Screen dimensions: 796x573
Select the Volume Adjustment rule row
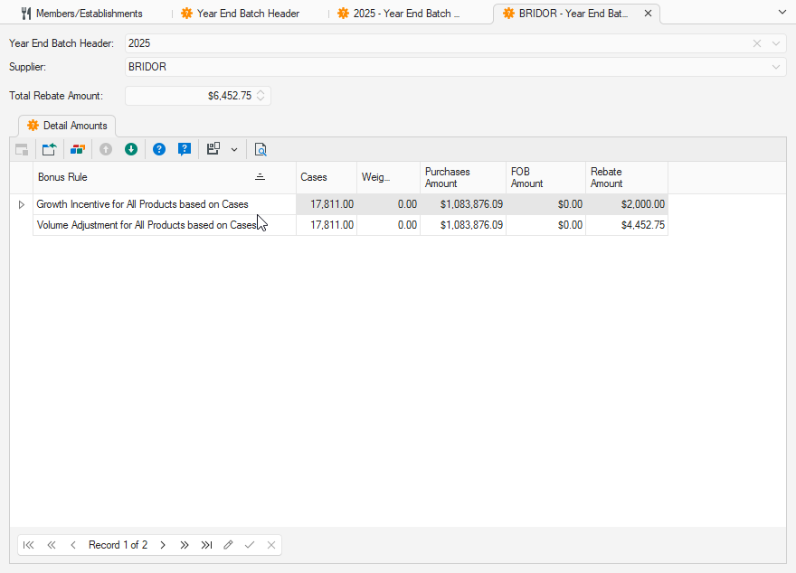click(x=145, y=225)
